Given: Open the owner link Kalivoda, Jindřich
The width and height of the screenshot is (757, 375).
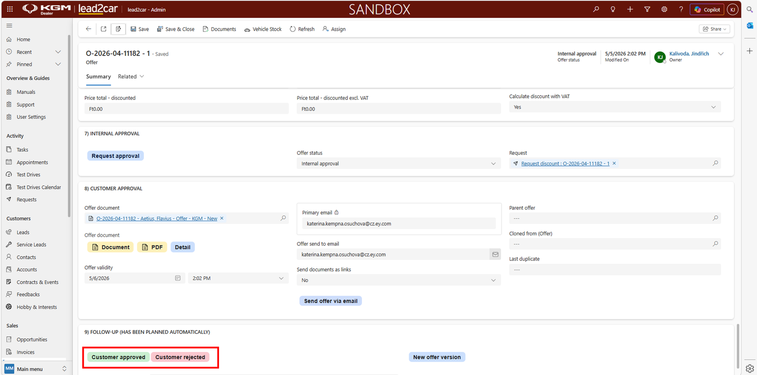Looking at the screenshot, I should (x=689, y=54).
